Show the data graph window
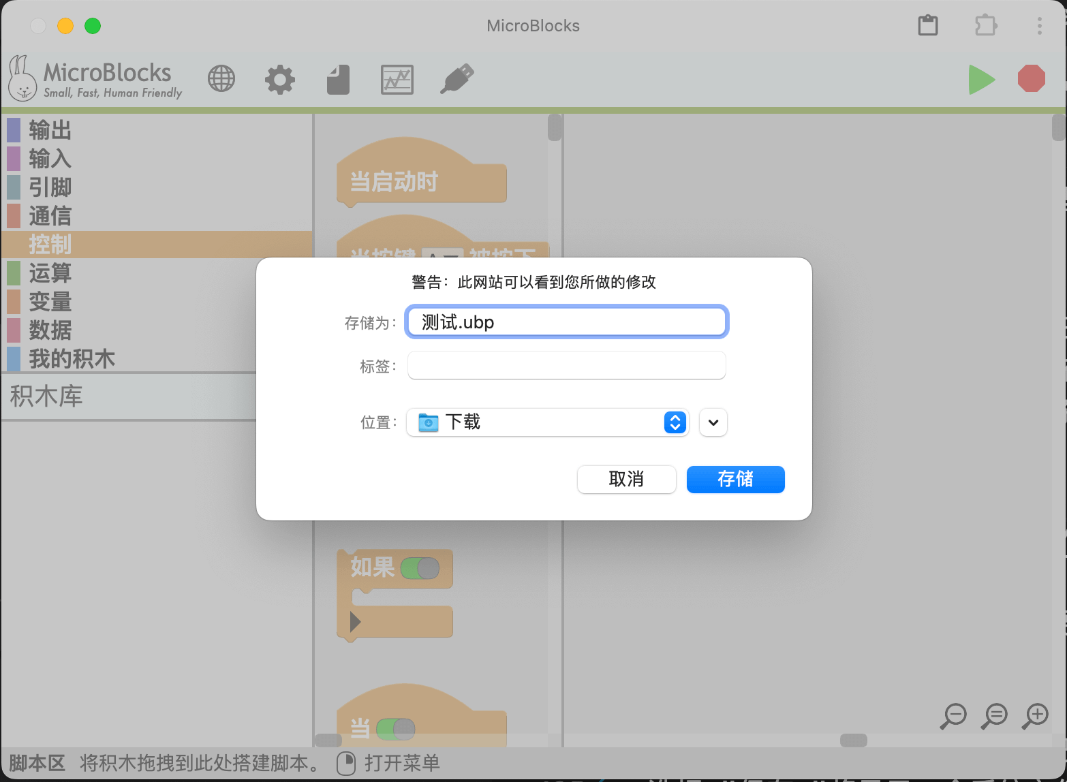Viewport: 1067px width, 782px height. click(x=397, y=80)
